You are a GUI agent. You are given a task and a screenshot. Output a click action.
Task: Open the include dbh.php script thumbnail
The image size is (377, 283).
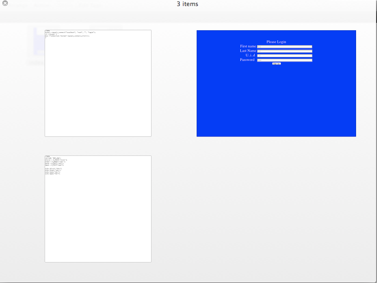98,209
